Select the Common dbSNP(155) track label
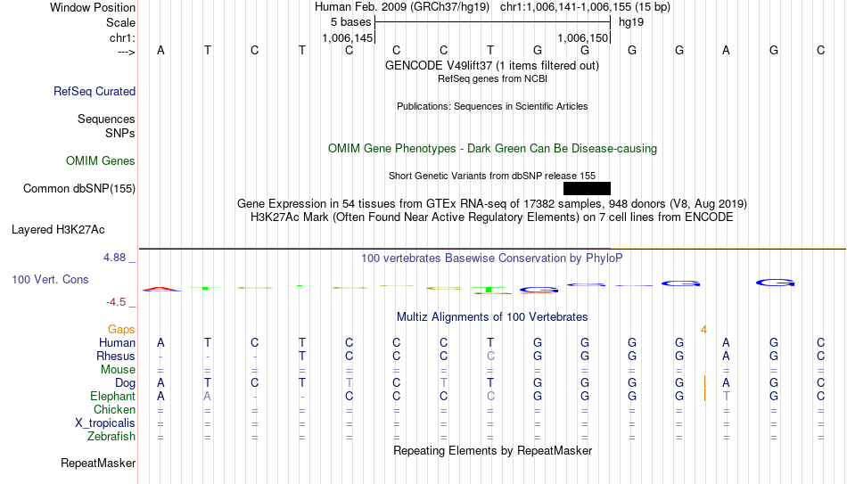This screenshot has width=847, height=484. coord(78,189)
